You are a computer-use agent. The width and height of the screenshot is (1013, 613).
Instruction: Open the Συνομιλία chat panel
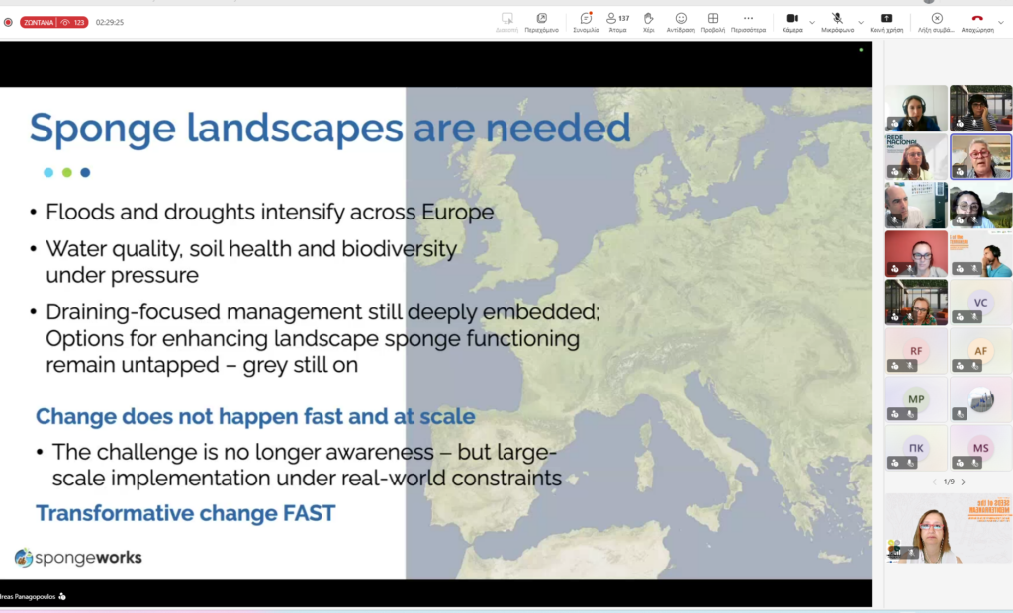point(586,22)
